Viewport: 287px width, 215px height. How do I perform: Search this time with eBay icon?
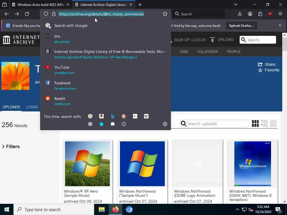(135, 116)
